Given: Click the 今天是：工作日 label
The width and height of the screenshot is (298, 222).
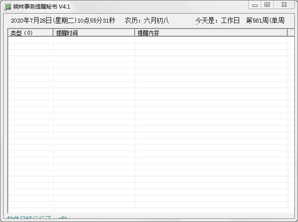Looking at the screenshot, I should [x=217, y=20].
